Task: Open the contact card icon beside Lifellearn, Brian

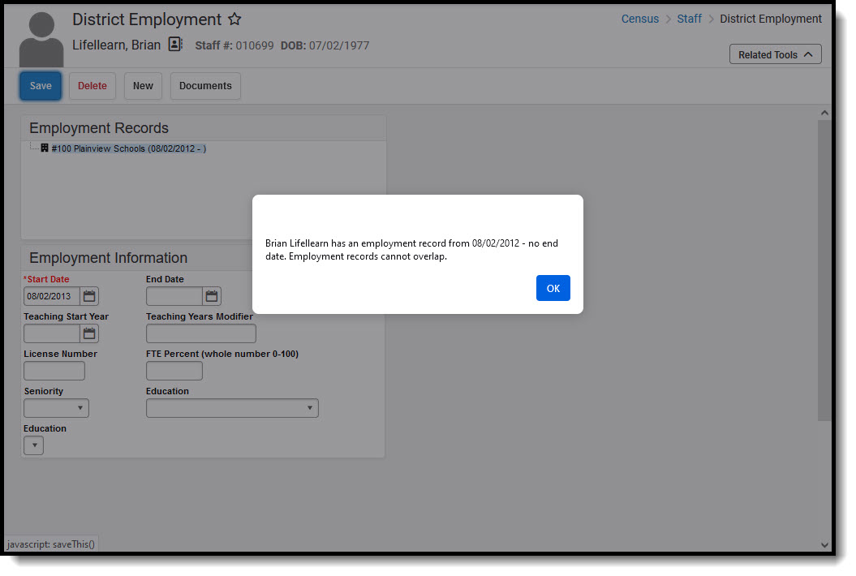Action: click(x=174, y=45)
